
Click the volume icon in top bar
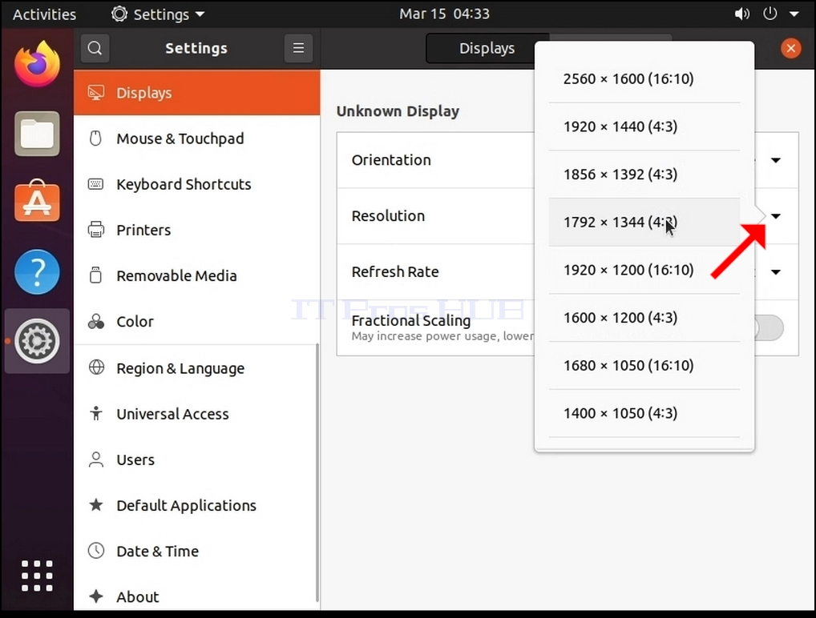pos(741,14)
